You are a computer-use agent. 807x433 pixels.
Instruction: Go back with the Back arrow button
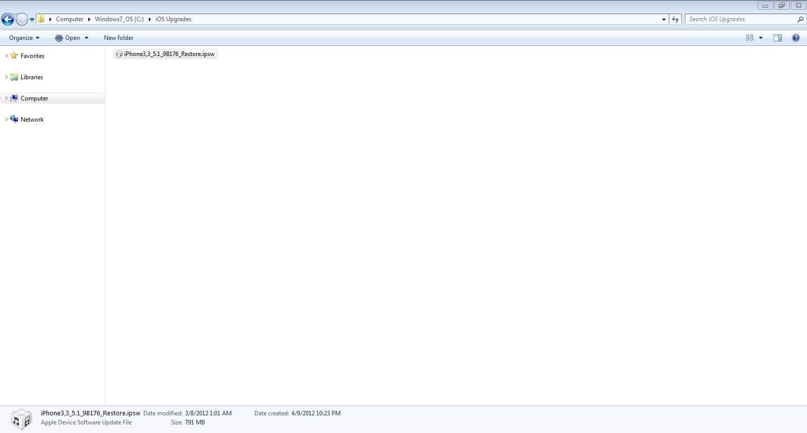[x=8, y=20]
